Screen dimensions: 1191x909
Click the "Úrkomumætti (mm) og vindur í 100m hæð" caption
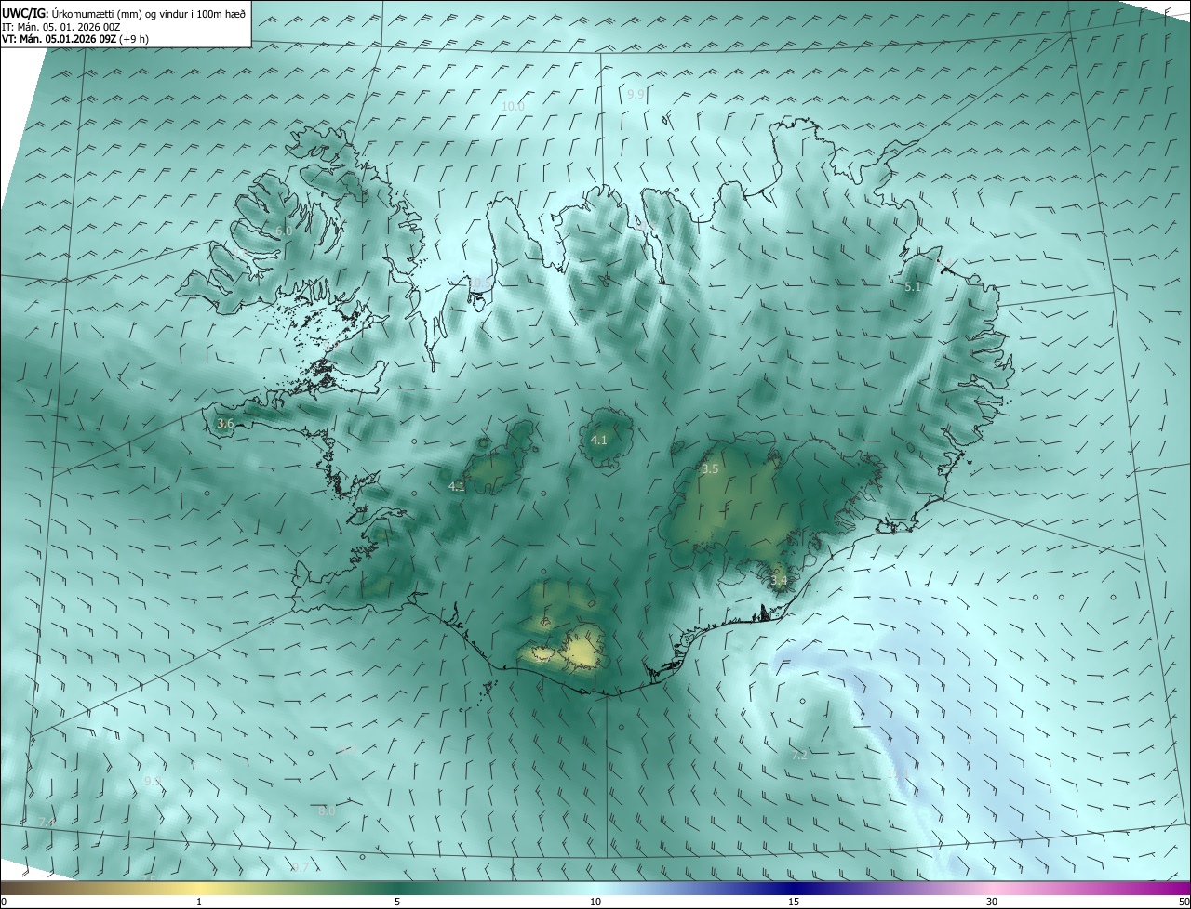[x=148, y=13]
